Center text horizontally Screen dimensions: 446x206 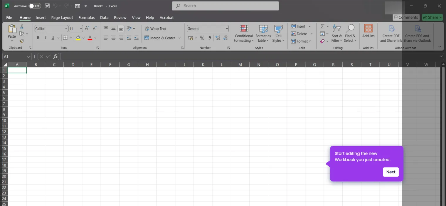tap(113, 38)
